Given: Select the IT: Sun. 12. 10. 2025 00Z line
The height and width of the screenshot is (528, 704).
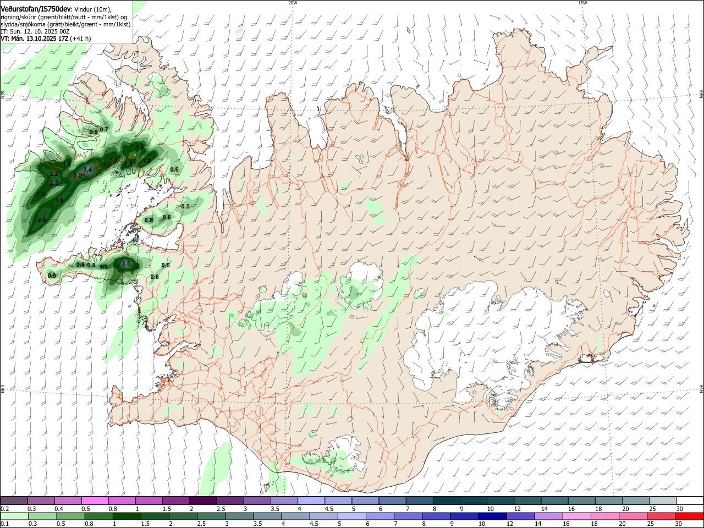Looking at the screenshot, I should pos(35,31).
